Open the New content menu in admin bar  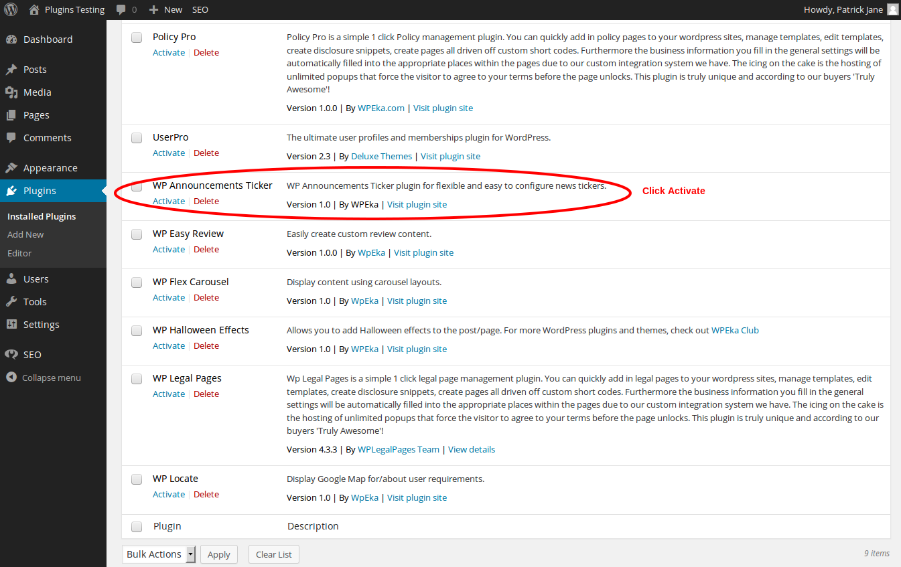click(165, 9)
